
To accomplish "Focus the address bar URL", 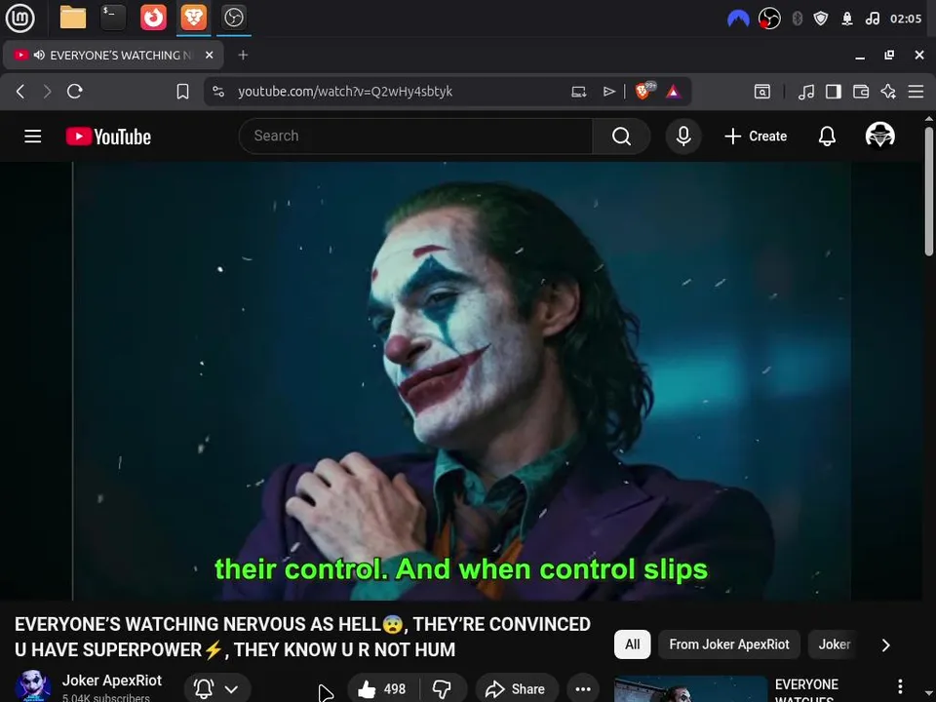I will (x=345, y=92).
